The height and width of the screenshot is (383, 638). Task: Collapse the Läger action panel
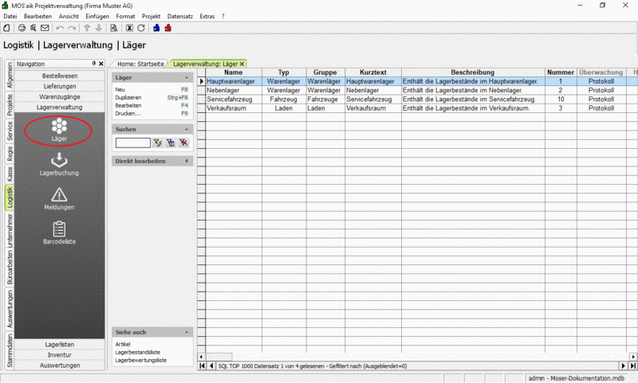[x=187, y=77]
